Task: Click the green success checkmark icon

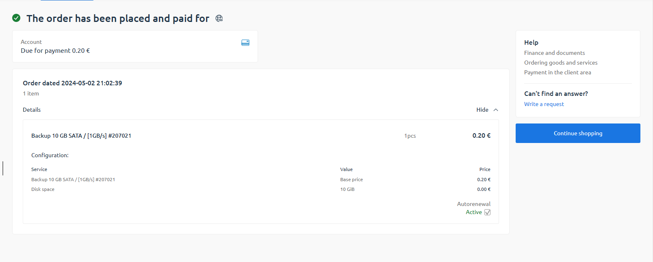Action: pyautogui.click(x=16, y=18)
